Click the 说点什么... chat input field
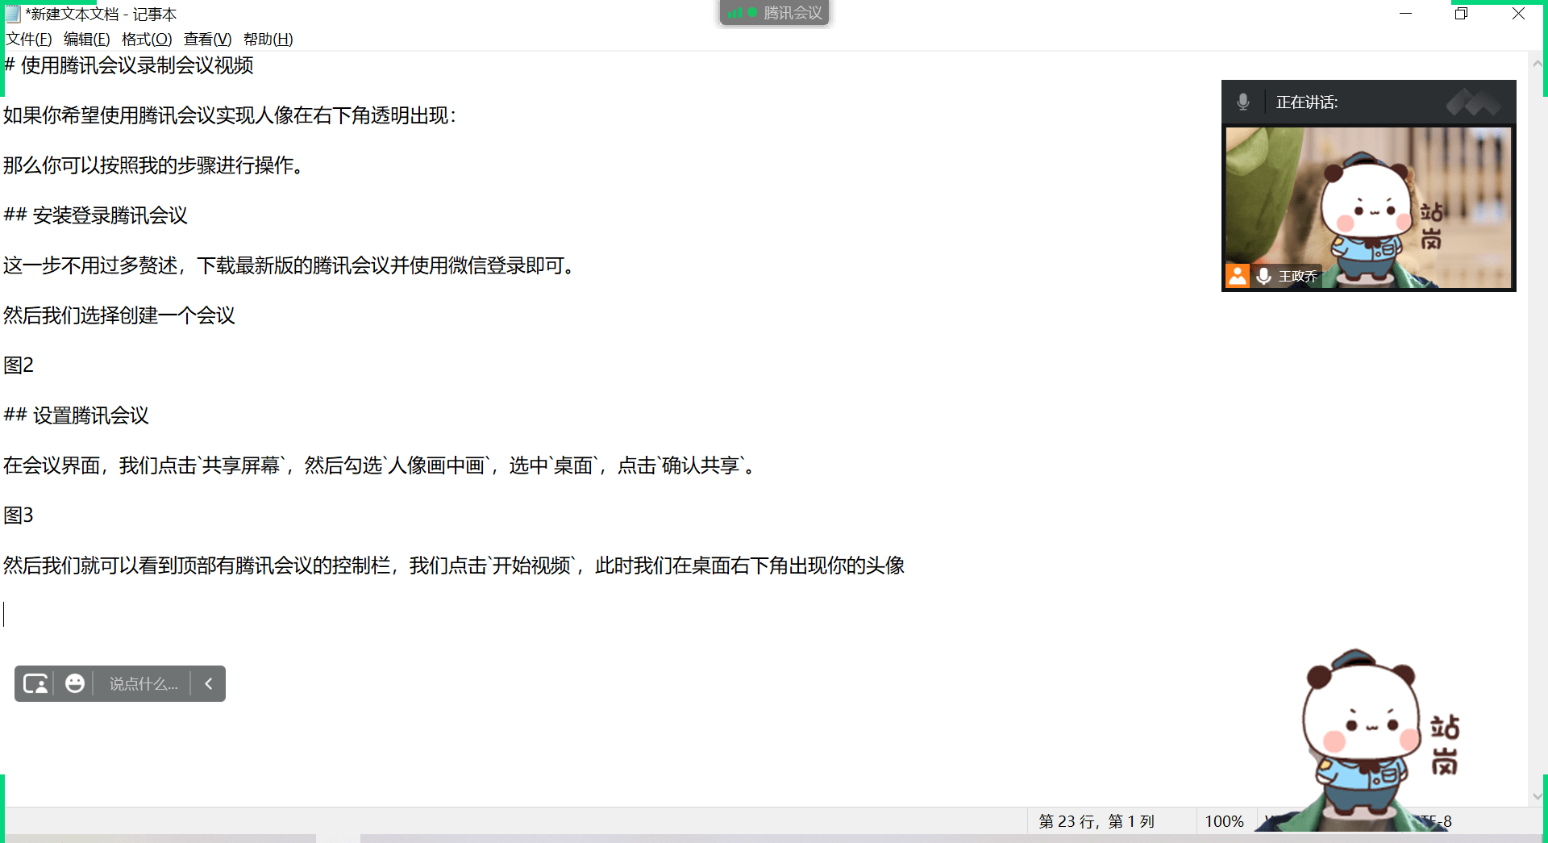Image resolution: width=1548 pixels, height=843 pixels. pyautogui.click(x=144, y=684)
